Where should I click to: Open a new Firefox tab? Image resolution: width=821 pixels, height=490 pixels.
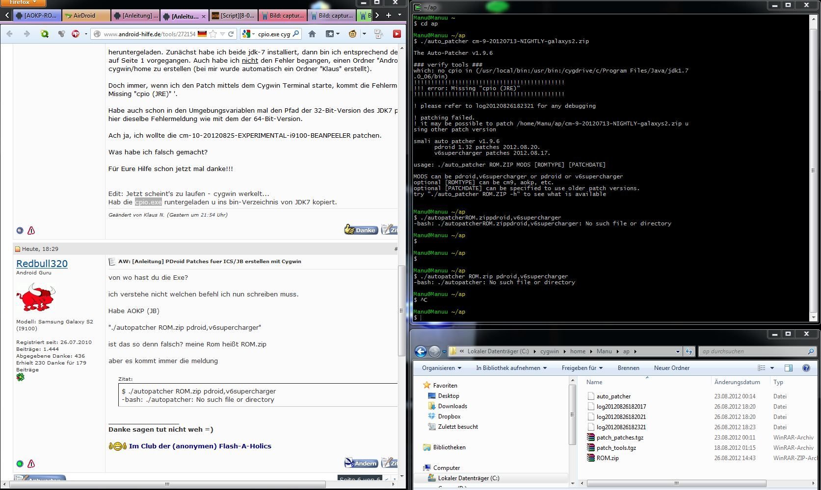pos(388,15)
